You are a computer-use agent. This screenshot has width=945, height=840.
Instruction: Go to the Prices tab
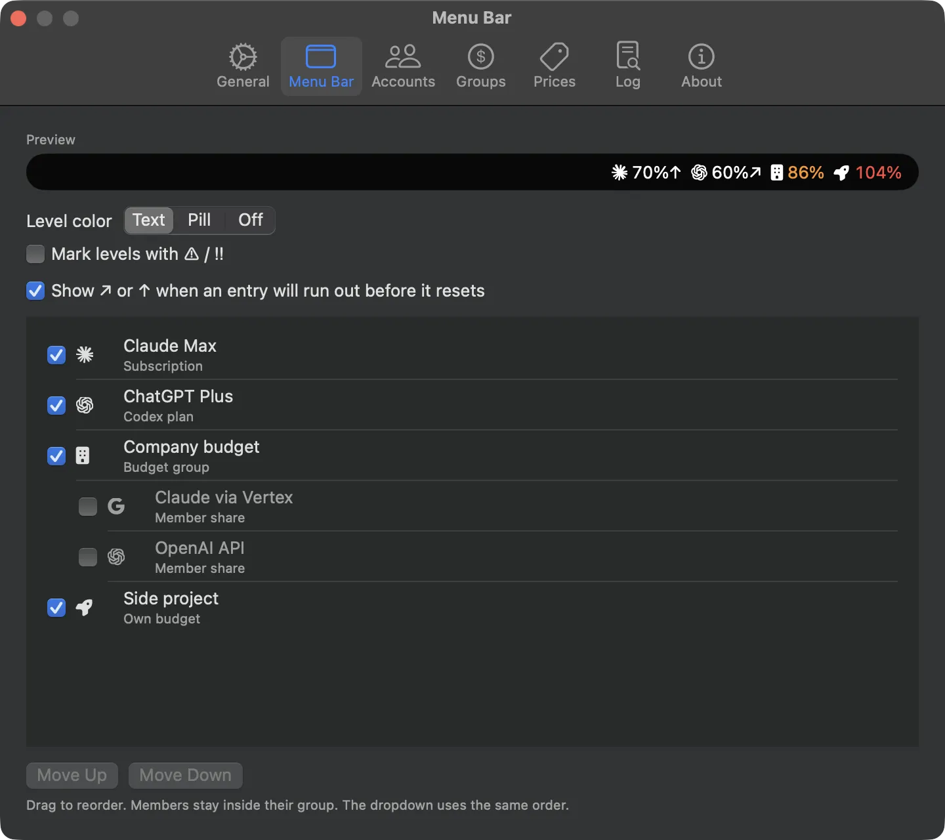click(554, 66)
